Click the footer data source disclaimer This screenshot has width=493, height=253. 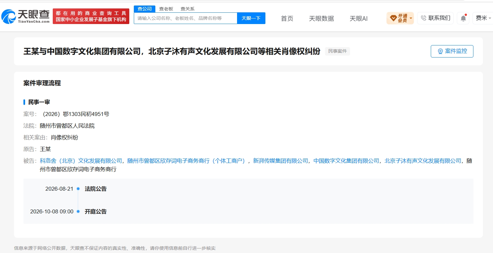pyautogui.click(x=115, y=248)
